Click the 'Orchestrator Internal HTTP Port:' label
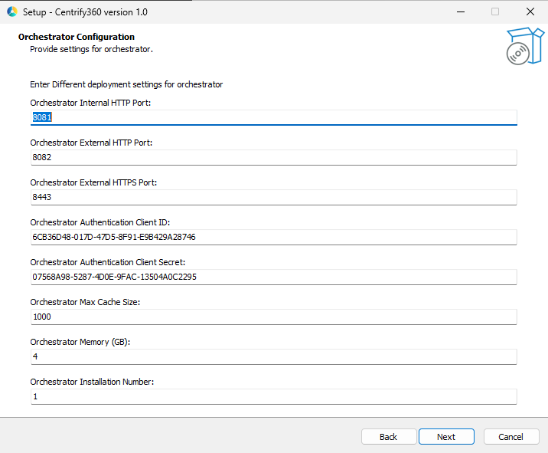548x453 pixels. click(90, 103)
